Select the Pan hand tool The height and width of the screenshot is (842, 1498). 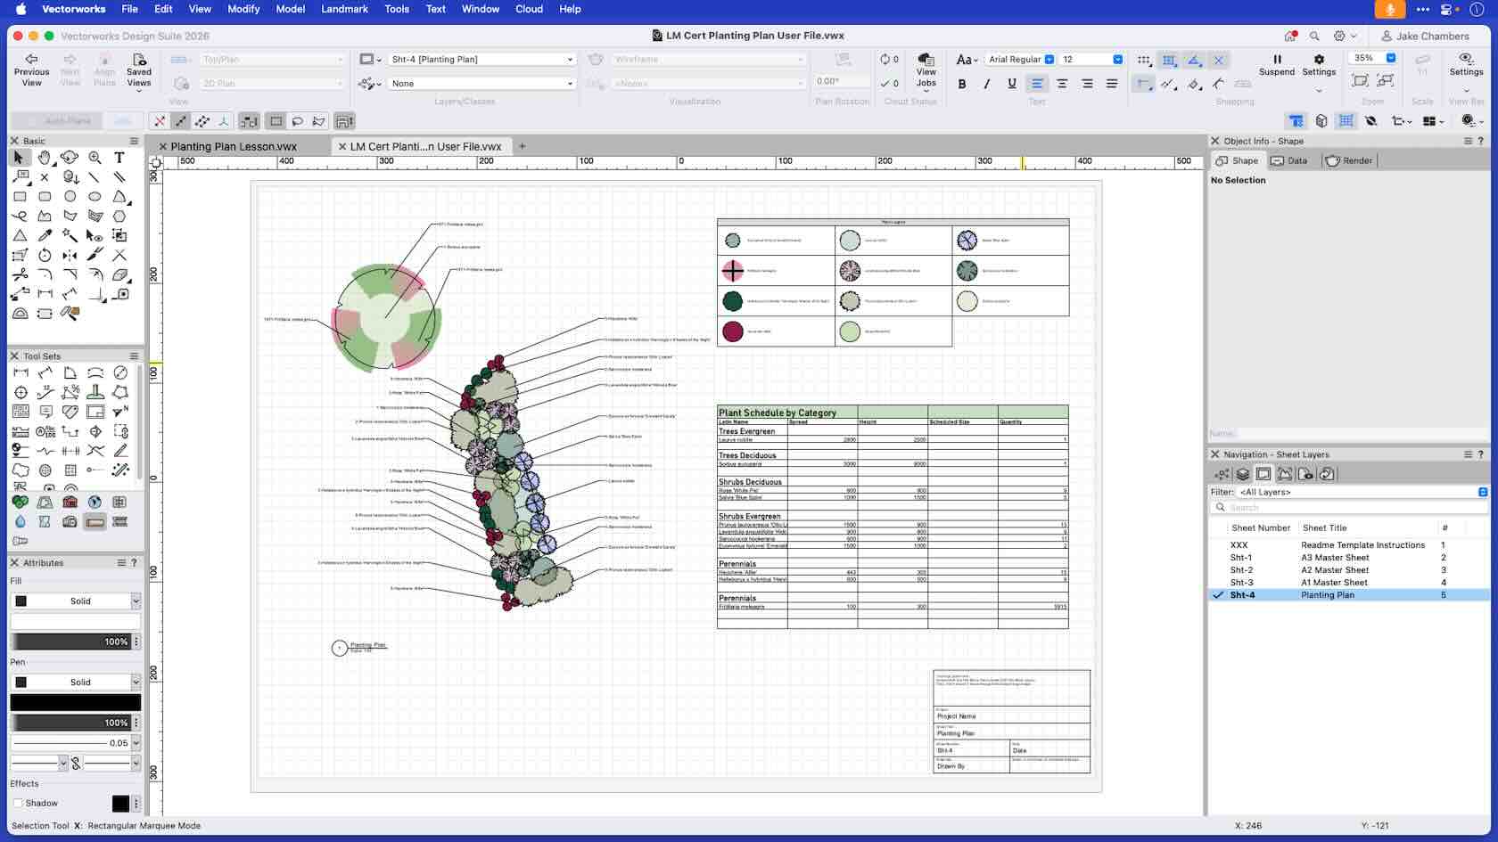tap(44, 158)
